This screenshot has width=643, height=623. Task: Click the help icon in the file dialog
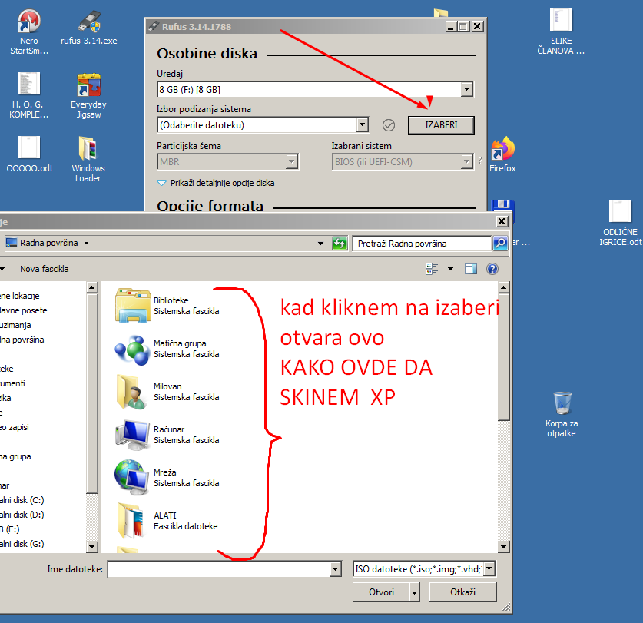492,269
